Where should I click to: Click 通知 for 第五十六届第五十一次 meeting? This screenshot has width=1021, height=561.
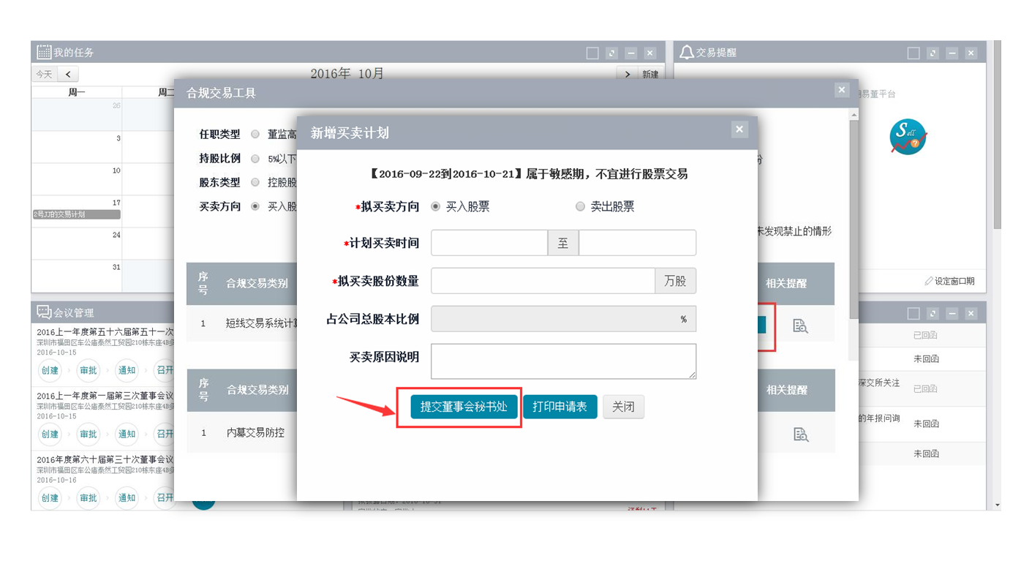pyautogui.click(x=127, y=370)
